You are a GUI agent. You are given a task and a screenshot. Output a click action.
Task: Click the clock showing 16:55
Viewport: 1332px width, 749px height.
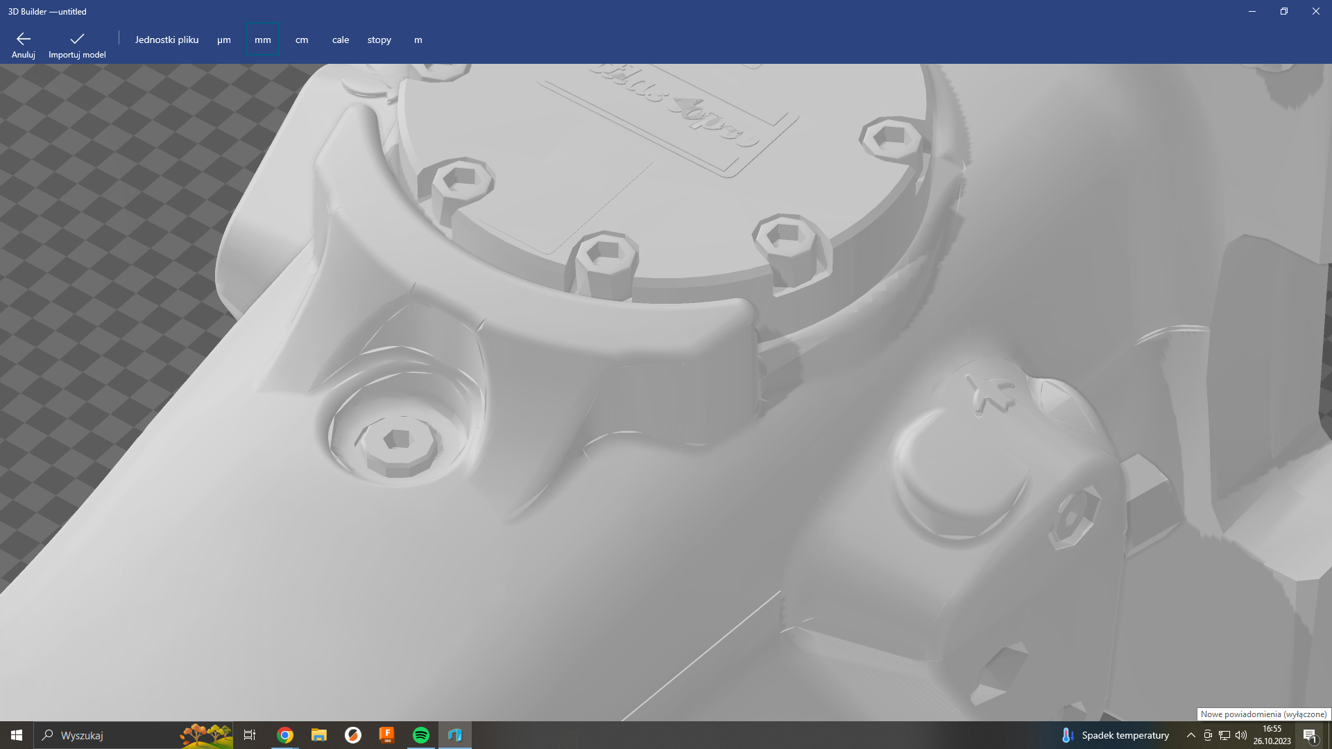pos(1272,735)
